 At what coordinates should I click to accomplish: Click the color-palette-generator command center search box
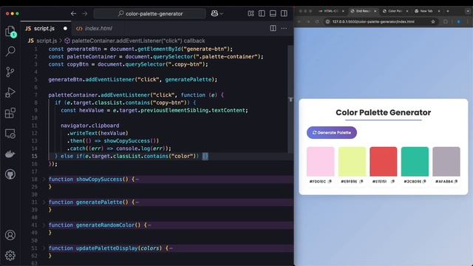(150, 13)
